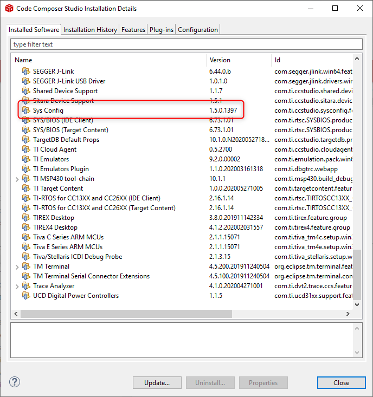The width and height of the screenshot is (373, 397).
Task: Click the Trace Analyzer feature icon
Action: [26, 286]
